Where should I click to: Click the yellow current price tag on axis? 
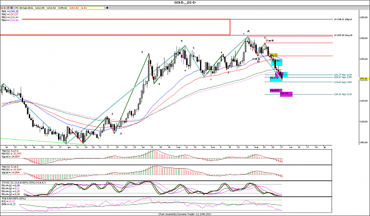coord(363,79)
